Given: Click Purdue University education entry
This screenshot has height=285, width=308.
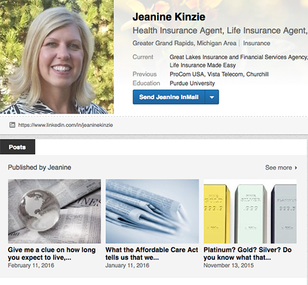Looking at the screenshot, I should click(192, 83).
